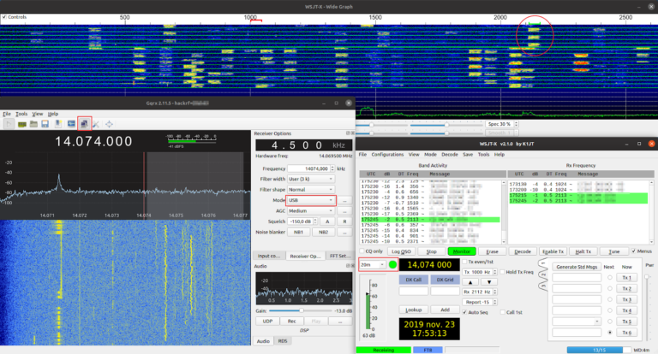Click the blue waveform I/Q tool icon
Screen dimensions: 658x354
click(x=71, y=124)
